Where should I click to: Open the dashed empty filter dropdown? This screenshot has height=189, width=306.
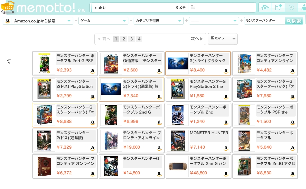coord(214,21)
